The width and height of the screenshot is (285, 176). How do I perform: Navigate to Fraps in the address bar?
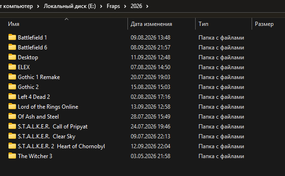click(113, 6)
